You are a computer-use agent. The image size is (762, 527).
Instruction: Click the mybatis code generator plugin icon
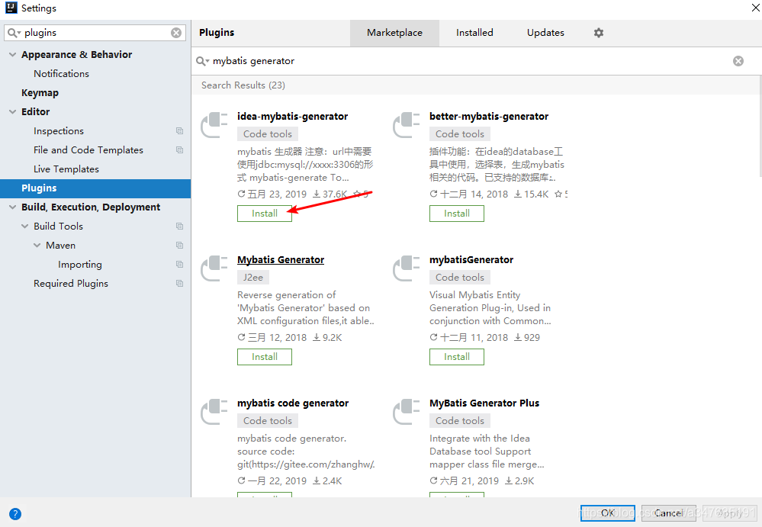214,411
